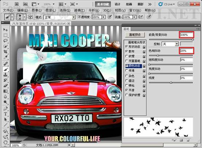Select 画笔笔尖形状 in brush panel

[137, 42]
